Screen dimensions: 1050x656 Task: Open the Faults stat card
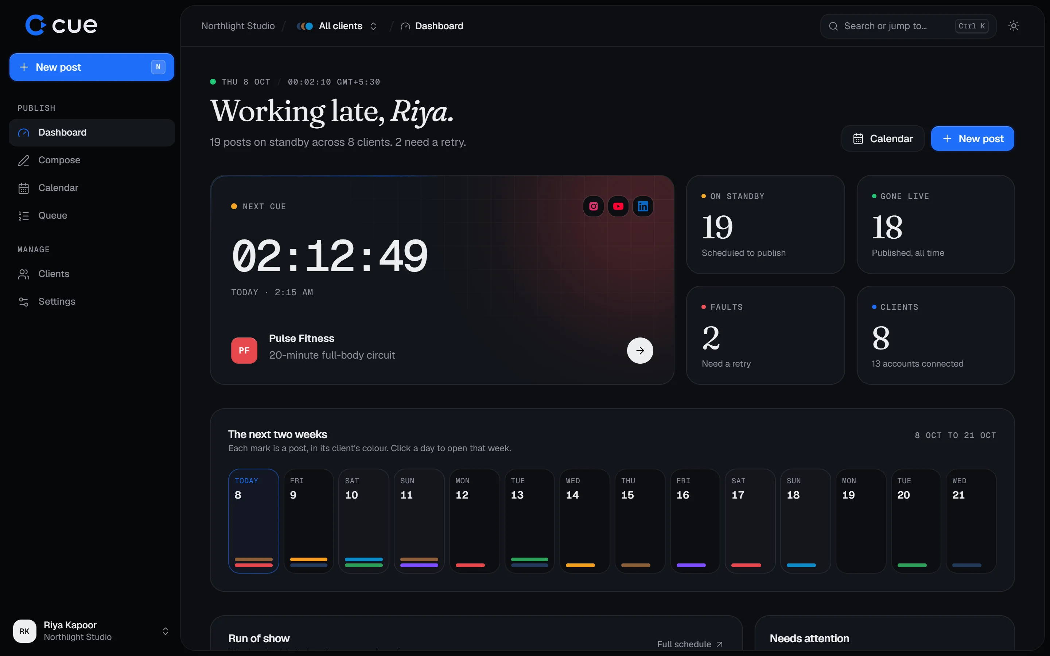click(765, 335)
